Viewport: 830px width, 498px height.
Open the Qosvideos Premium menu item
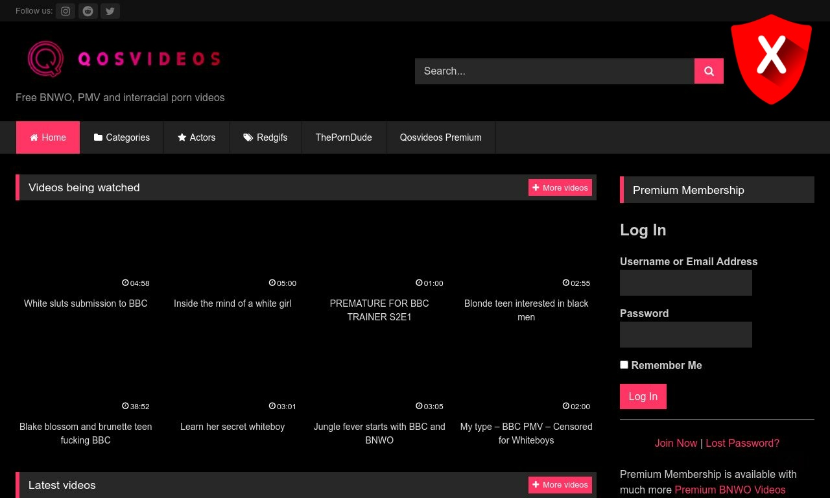tap(441, 137)
